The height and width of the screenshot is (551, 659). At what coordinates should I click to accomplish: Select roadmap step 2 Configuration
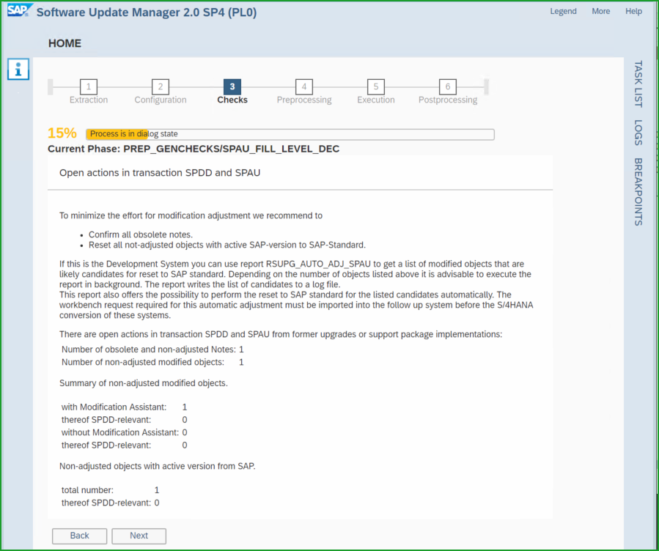(x=160, y=92)
